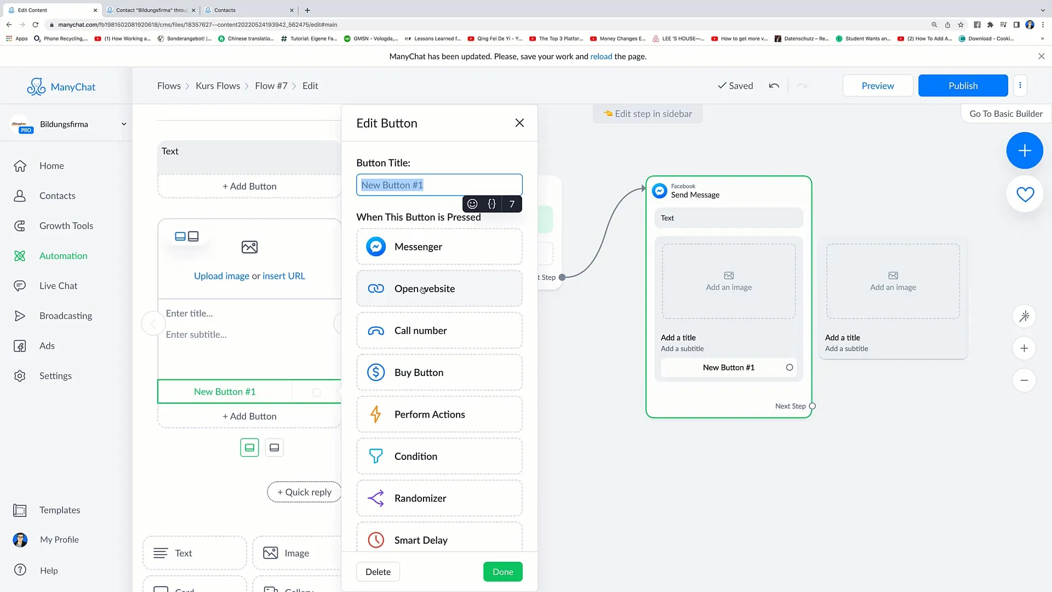Choose the Condition option
This screenshot has width=1052, height=592.
(x=439, y=457)
